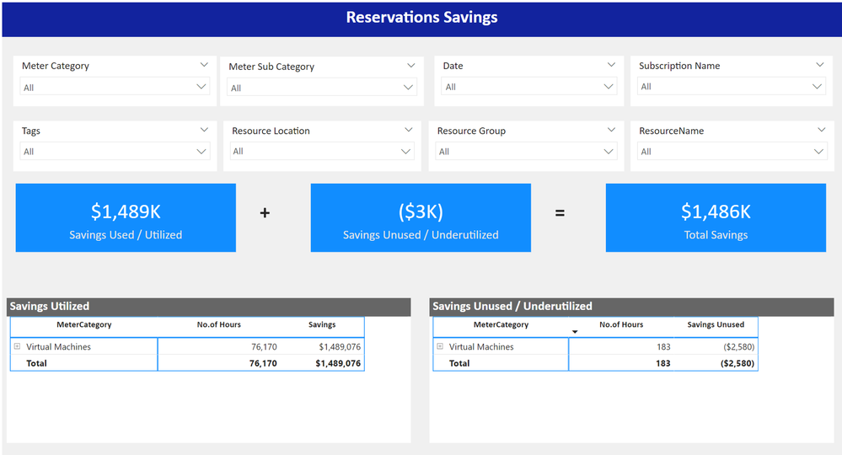842x455 pixels.
Task: Expand Virtual Machines row in Savings Utilized table
Action: (x=17, y=346)
